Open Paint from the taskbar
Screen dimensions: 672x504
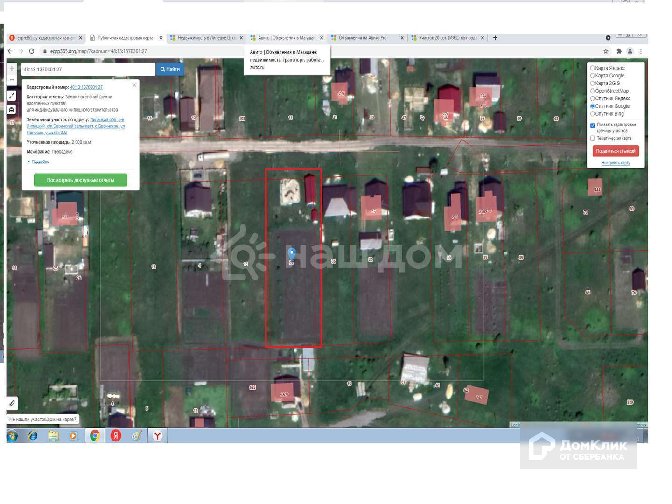tap(136, 436)
